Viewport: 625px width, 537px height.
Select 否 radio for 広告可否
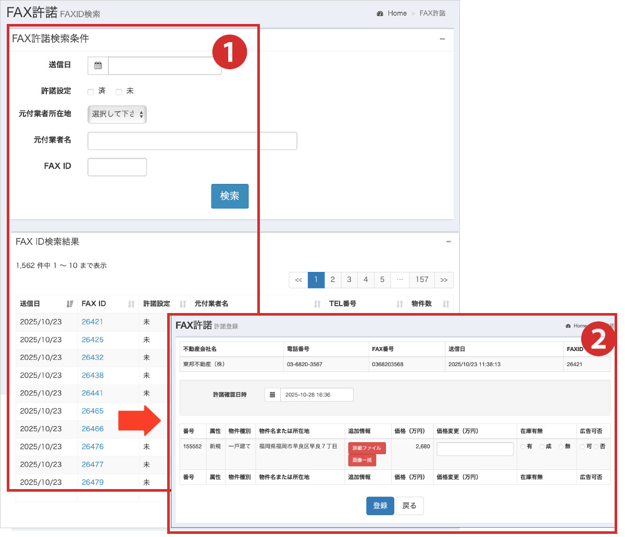(596, 447)
